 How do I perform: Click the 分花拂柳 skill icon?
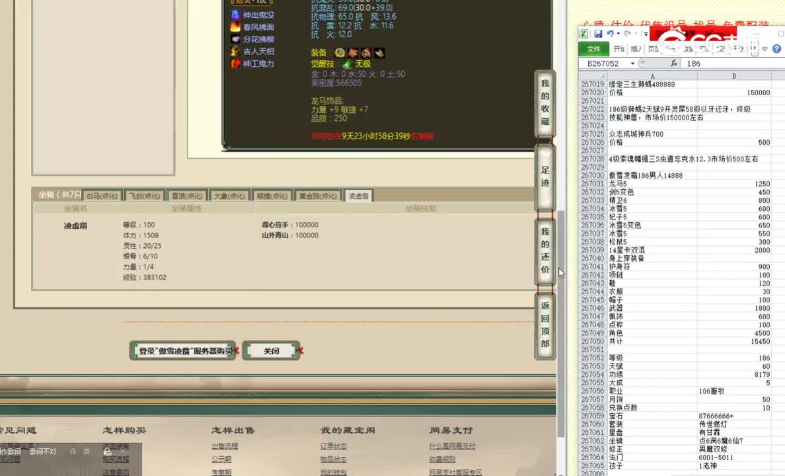(235, 39)
